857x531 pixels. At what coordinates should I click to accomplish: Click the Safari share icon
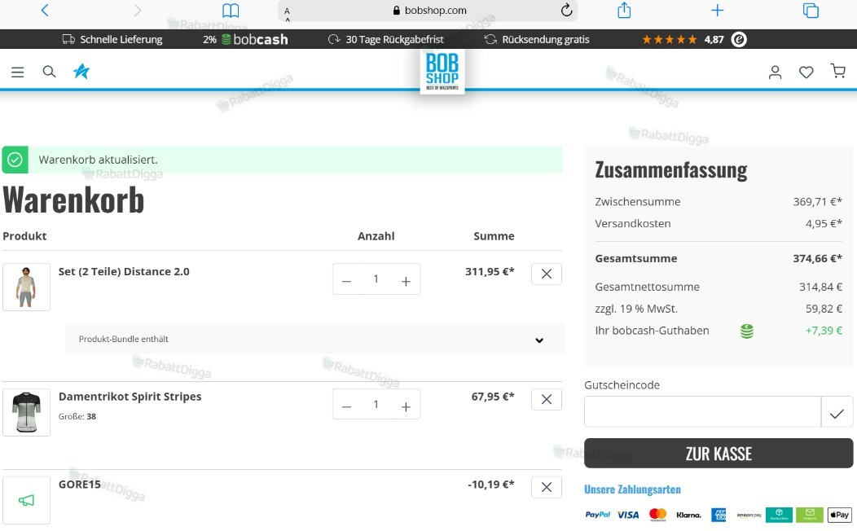tap(624, 11)
